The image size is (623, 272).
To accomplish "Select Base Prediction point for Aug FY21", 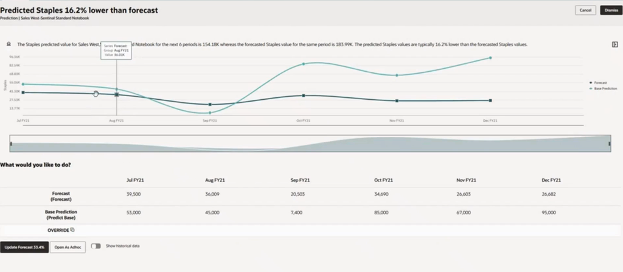I will (x=116, y=89).
